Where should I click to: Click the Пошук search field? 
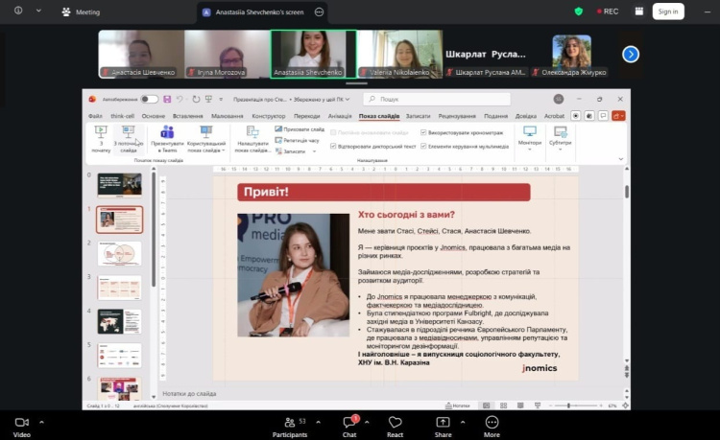click(437, 99)
